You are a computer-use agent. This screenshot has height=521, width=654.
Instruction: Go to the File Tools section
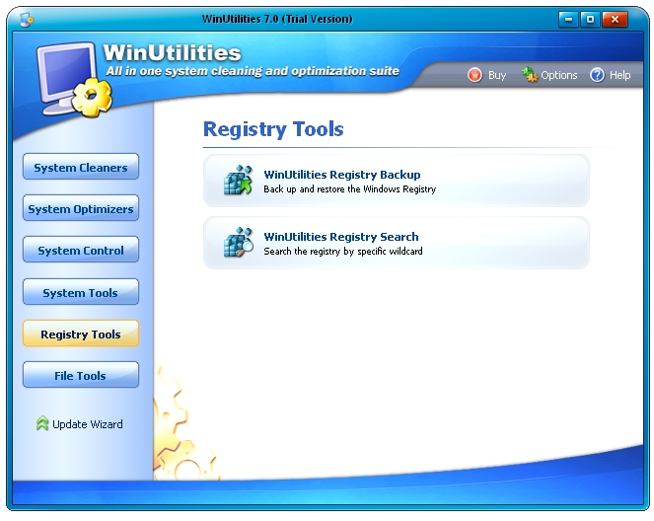click(81, 375)
